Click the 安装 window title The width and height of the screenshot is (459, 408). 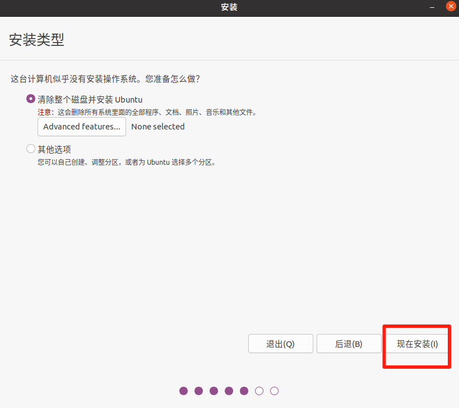click(229, 7)
